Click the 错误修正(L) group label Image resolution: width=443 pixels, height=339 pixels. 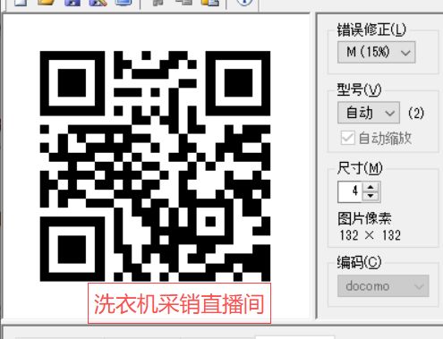[371, 30]
